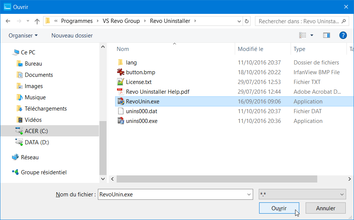This screenshot has width=354, height=220.
Task: Open the *.* file type filter dropdown
Action: point(302,194)
